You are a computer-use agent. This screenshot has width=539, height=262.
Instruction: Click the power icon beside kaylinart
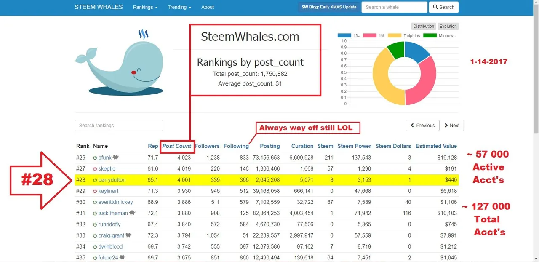(x=95, y=191)
